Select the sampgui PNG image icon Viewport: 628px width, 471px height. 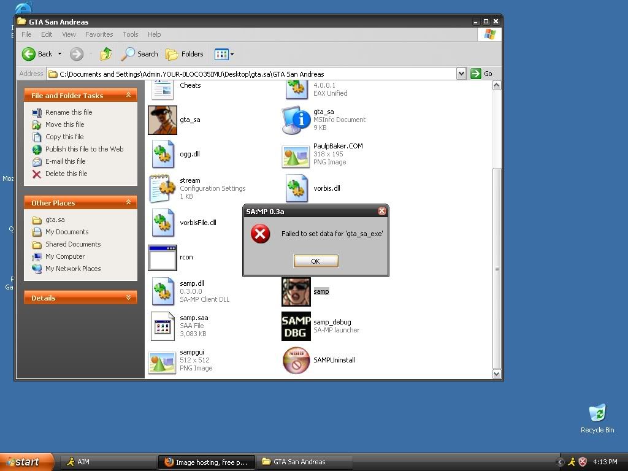pyautogui.click(x=163, y=361)
